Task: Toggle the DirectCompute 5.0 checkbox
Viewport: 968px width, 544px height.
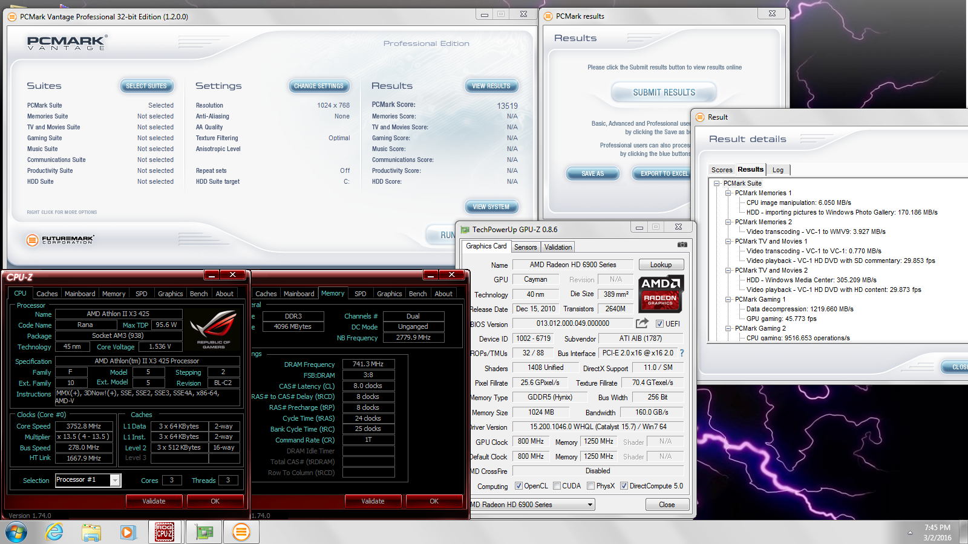Action: (x=624, y=486)
